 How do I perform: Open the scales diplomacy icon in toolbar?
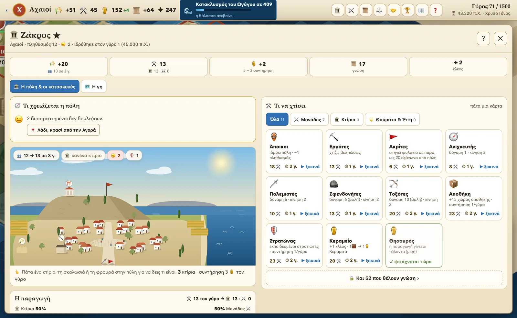tap(379, 10)
